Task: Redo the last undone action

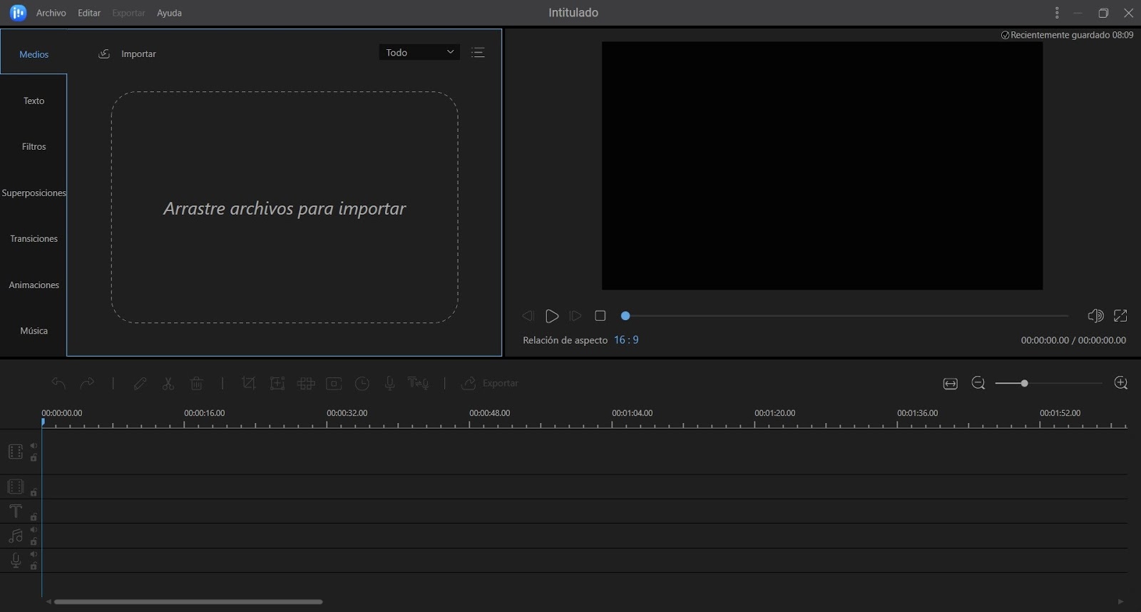Action: click(x=87, y=383)
